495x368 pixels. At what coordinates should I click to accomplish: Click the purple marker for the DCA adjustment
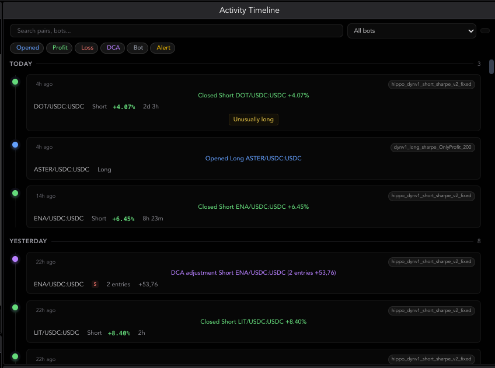(x=15, y=259)
